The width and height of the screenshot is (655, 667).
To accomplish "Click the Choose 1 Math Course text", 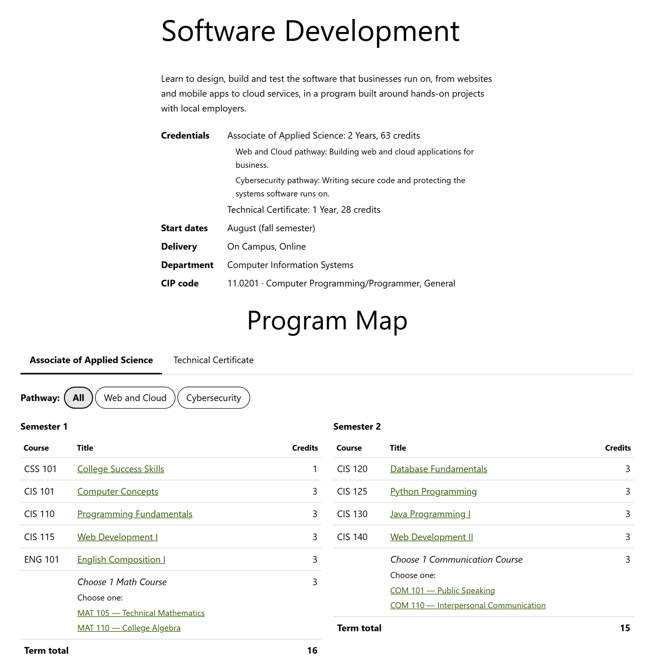I will click(x=122, y=582).
